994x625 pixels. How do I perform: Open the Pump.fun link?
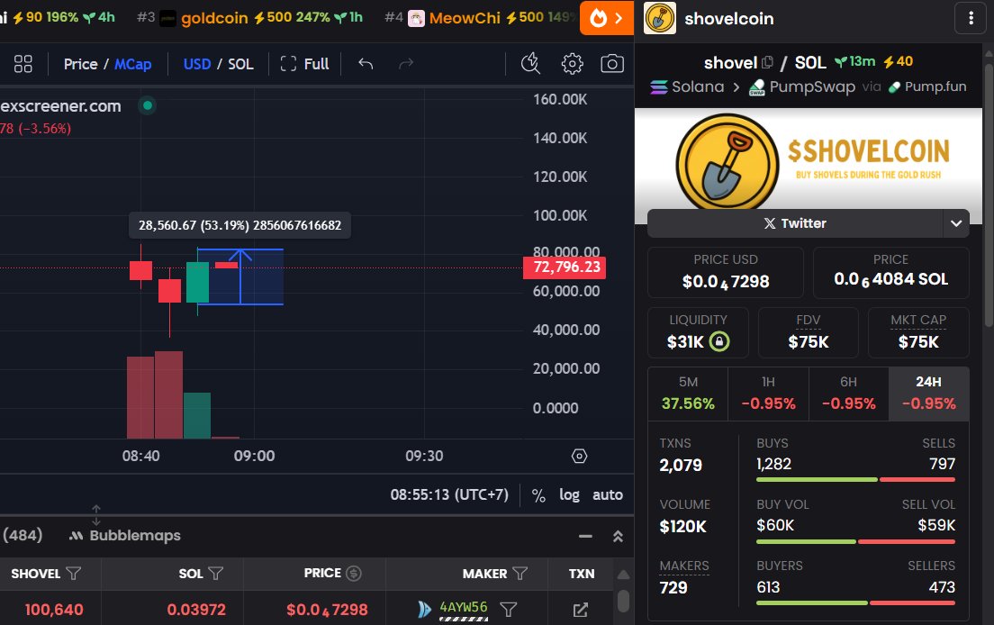pos(927,86)
